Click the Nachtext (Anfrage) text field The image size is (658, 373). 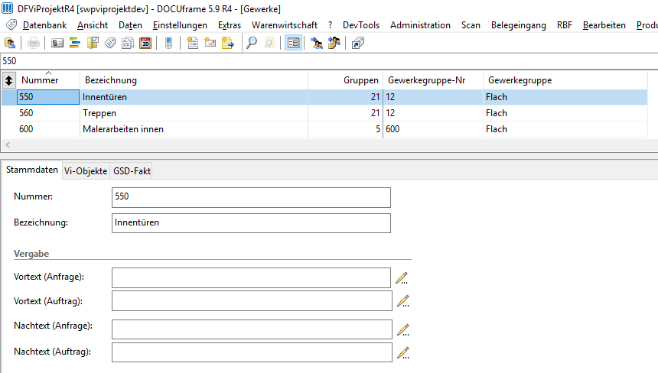[252, 329]
